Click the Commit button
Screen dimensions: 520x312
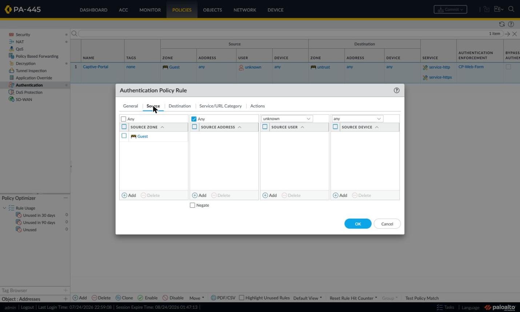(450, 9)
